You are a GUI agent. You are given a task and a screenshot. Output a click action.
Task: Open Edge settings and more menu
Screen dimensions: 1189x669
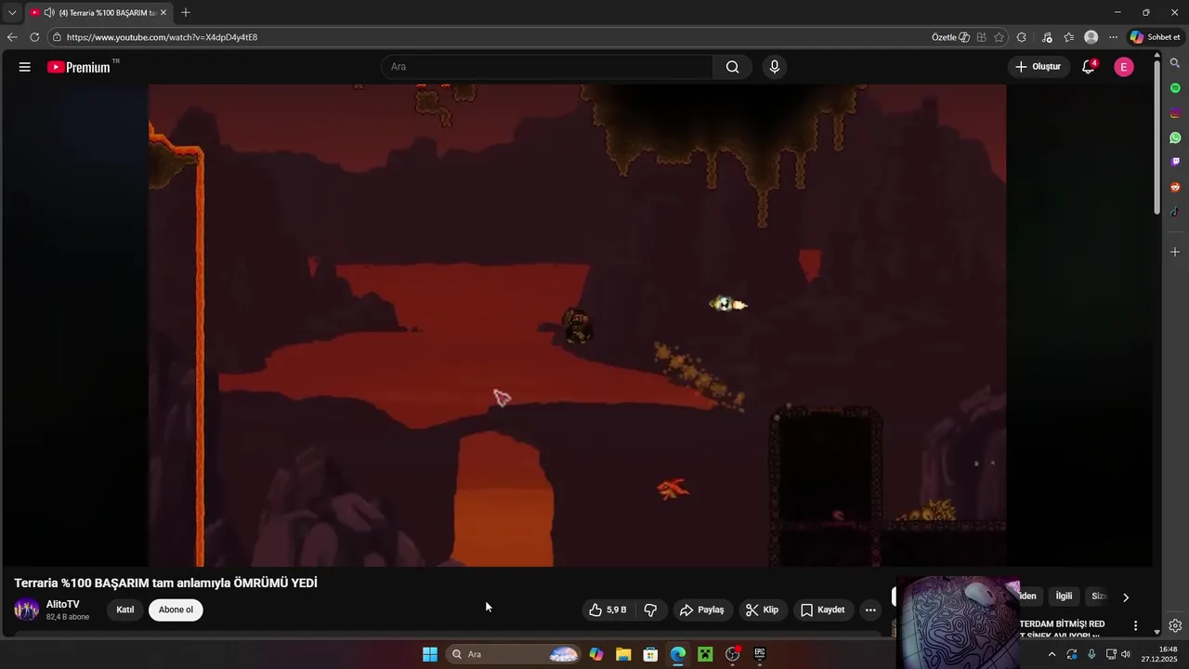click(1113, 37)
